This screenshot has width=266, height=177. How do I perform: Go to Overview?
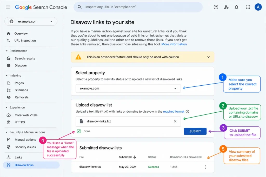tap(21, 33)
